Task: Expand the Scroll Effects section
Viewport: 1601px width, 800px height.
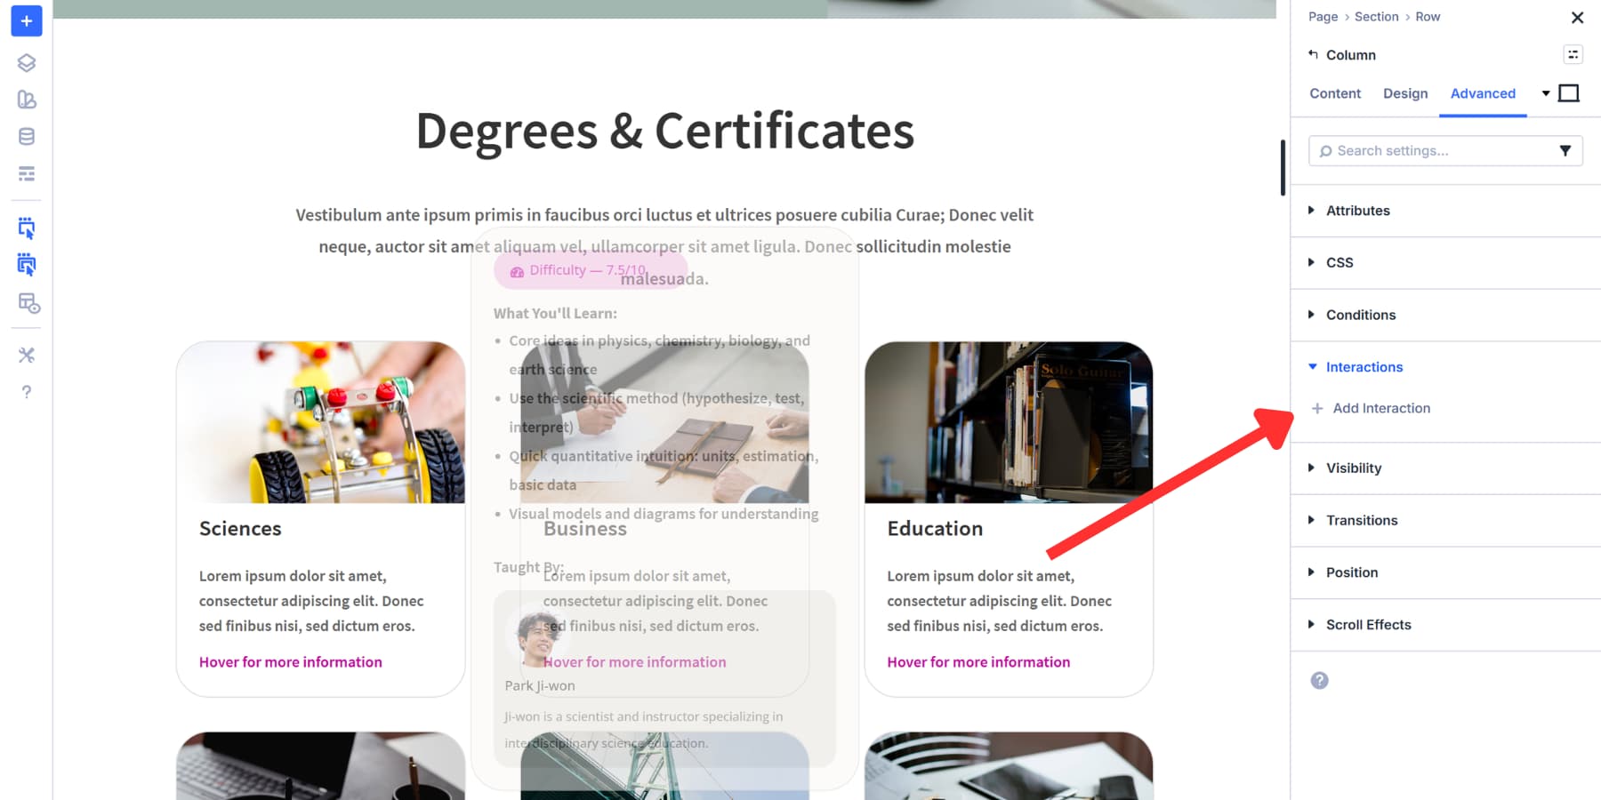Action: 1368,624
